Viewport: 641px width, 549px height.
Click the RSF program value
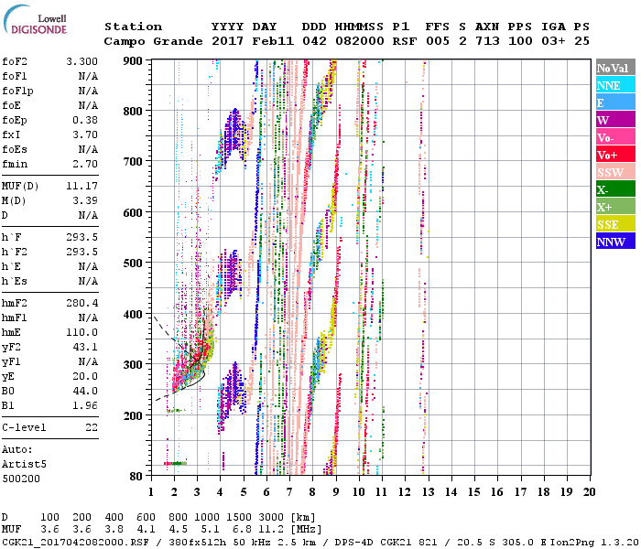(x=405, y=41)
